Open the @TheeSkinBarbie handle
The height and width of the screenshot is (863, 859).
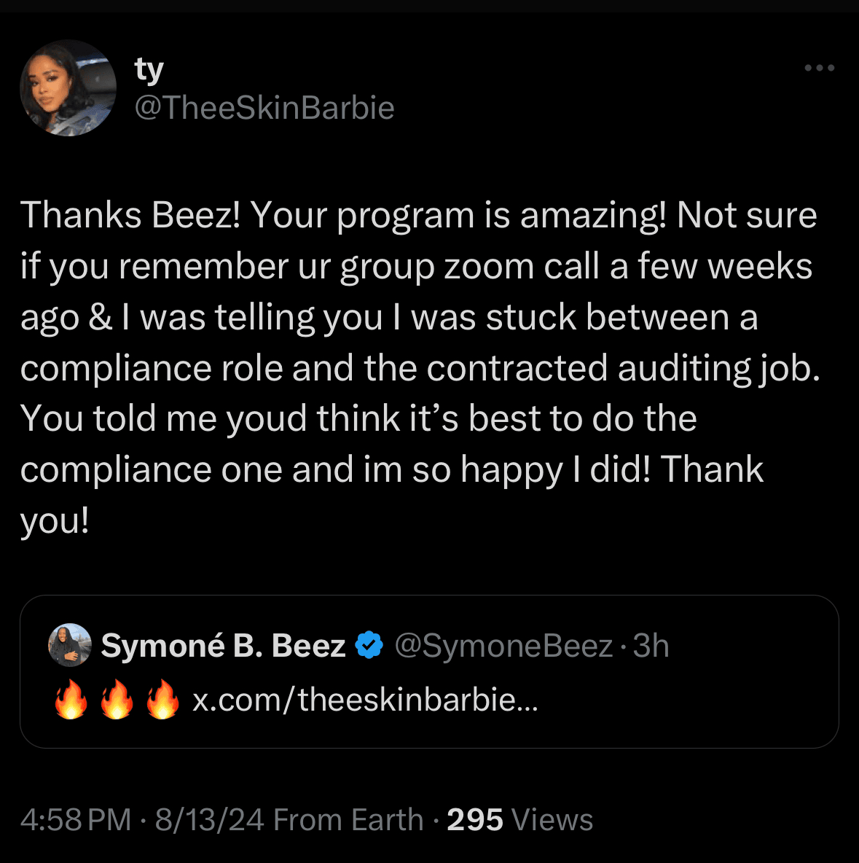pos(264,108)
